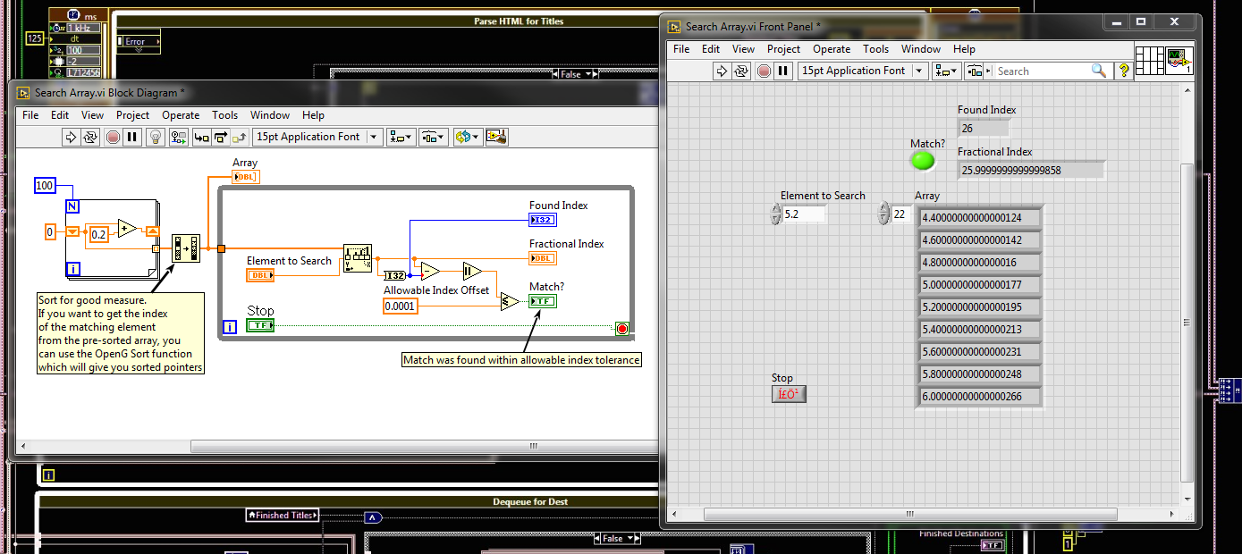This screenshot has height=554, width=1242.
Task: Open File menu in Front Panel window
Action: click(x=681, y=49)
